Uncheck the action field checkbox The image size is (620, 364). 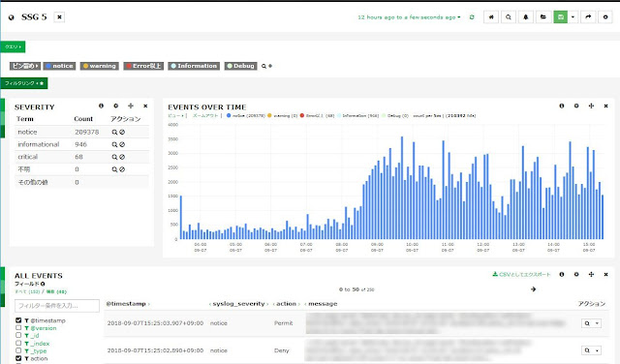[x=18, y=358]
